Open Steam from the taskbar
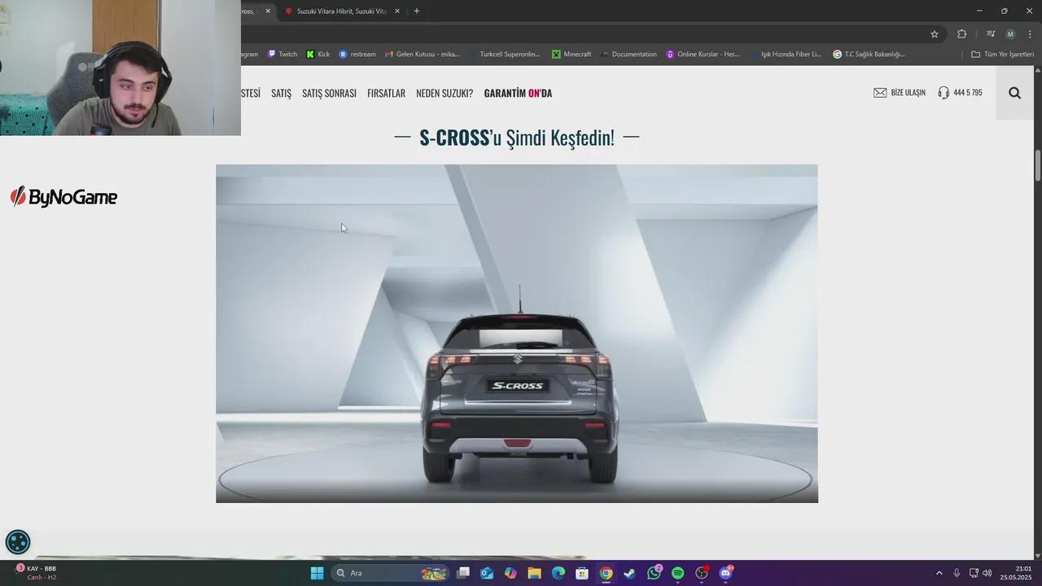Image resolution: width=1042 pixels, height=586 pixels. [x=629, y=573]
